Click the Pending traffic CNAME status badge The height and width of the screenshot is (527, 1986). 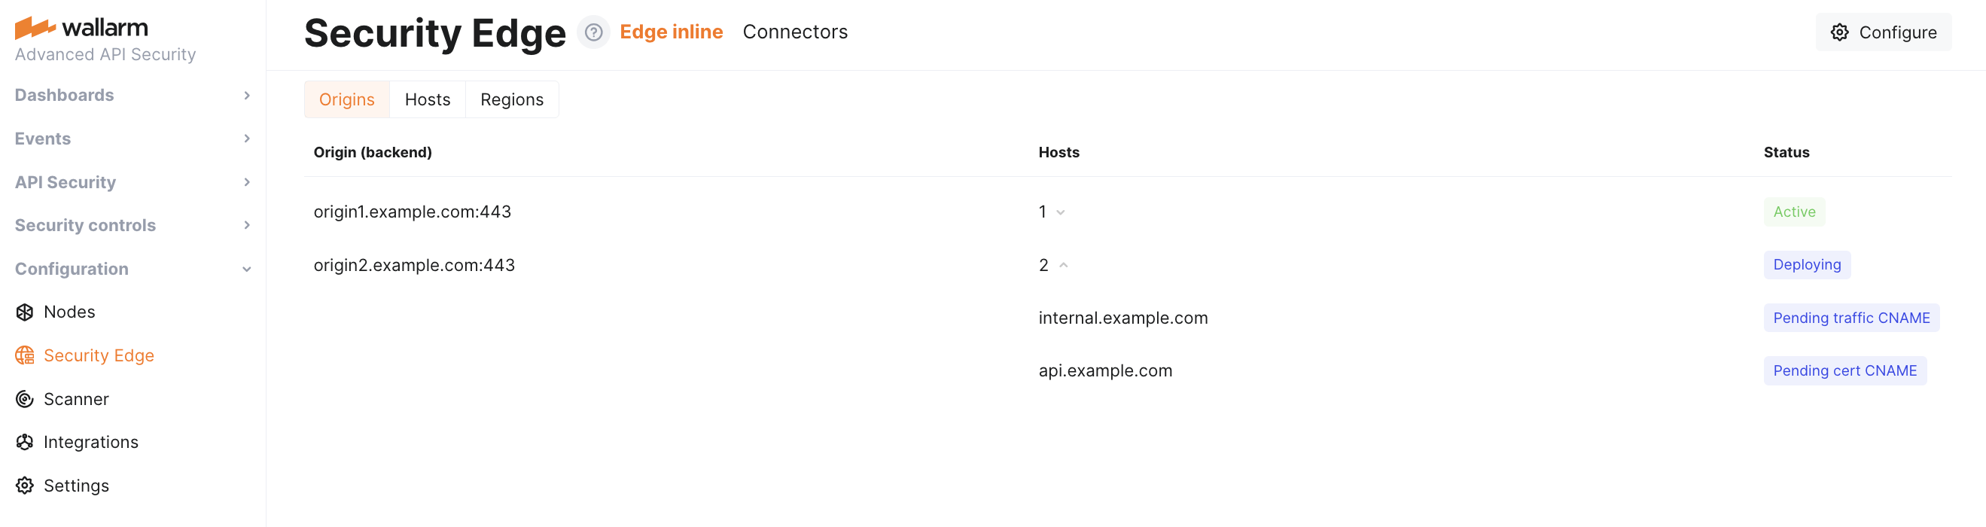1850,318
